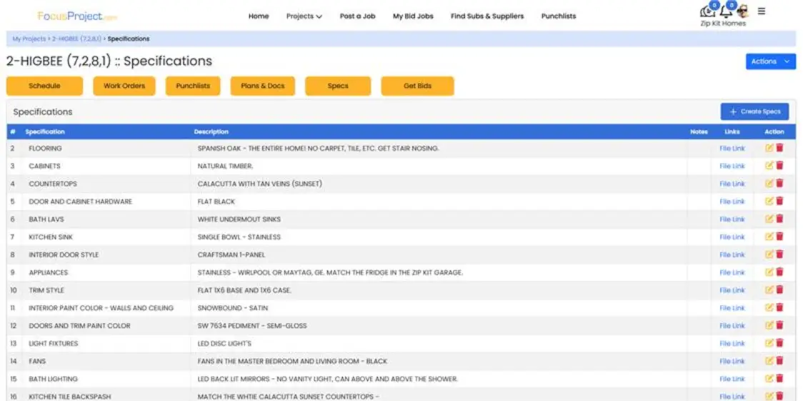Screen dimensions: 803x401
Task: Delete the CABINETS specification
Action: 779,166
